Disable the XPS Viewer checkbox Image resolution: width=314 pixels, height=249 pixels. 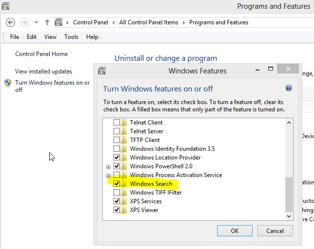pyautogui.click(x=116, y=210)
